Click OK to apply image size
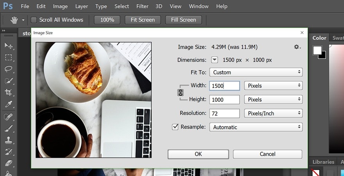Screen dimensions: 344x176 click(198, 154)
